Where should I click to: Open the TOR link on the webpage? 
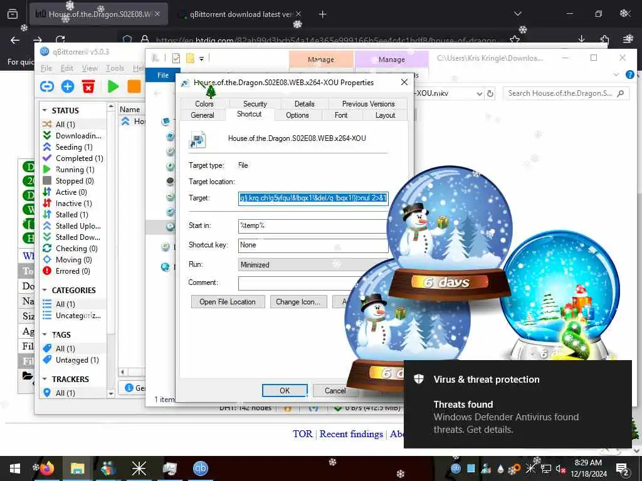[302, 434]
